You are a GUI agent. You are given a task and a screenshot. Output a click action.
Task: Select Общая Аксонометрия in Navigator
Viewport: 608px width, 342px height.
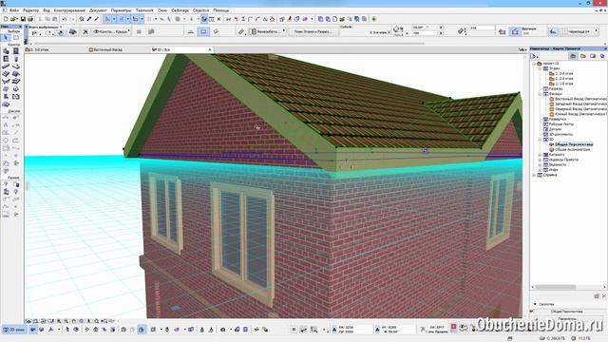coord(570,149)
